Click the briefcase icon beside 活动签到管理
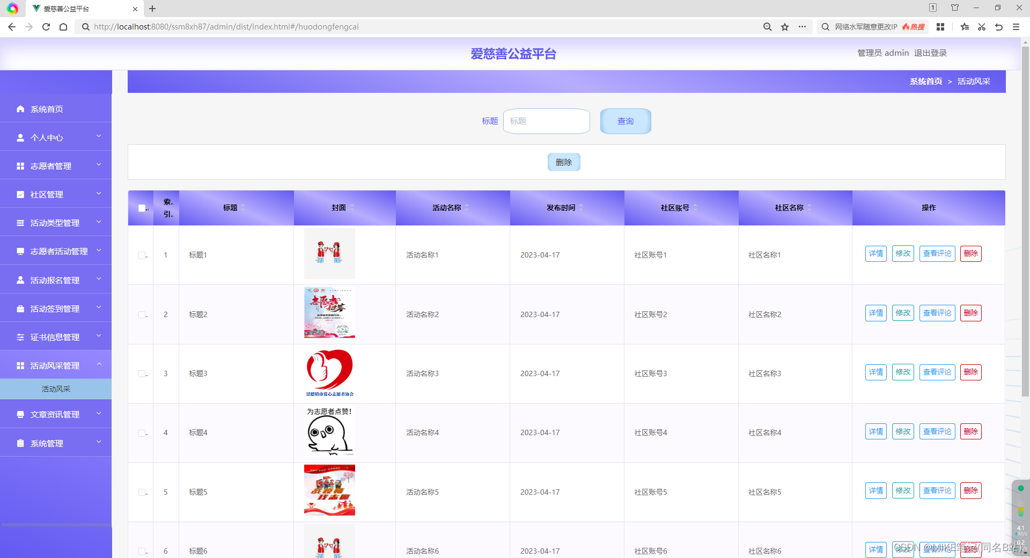The image size is (1030, 558). tap(20, 309)
